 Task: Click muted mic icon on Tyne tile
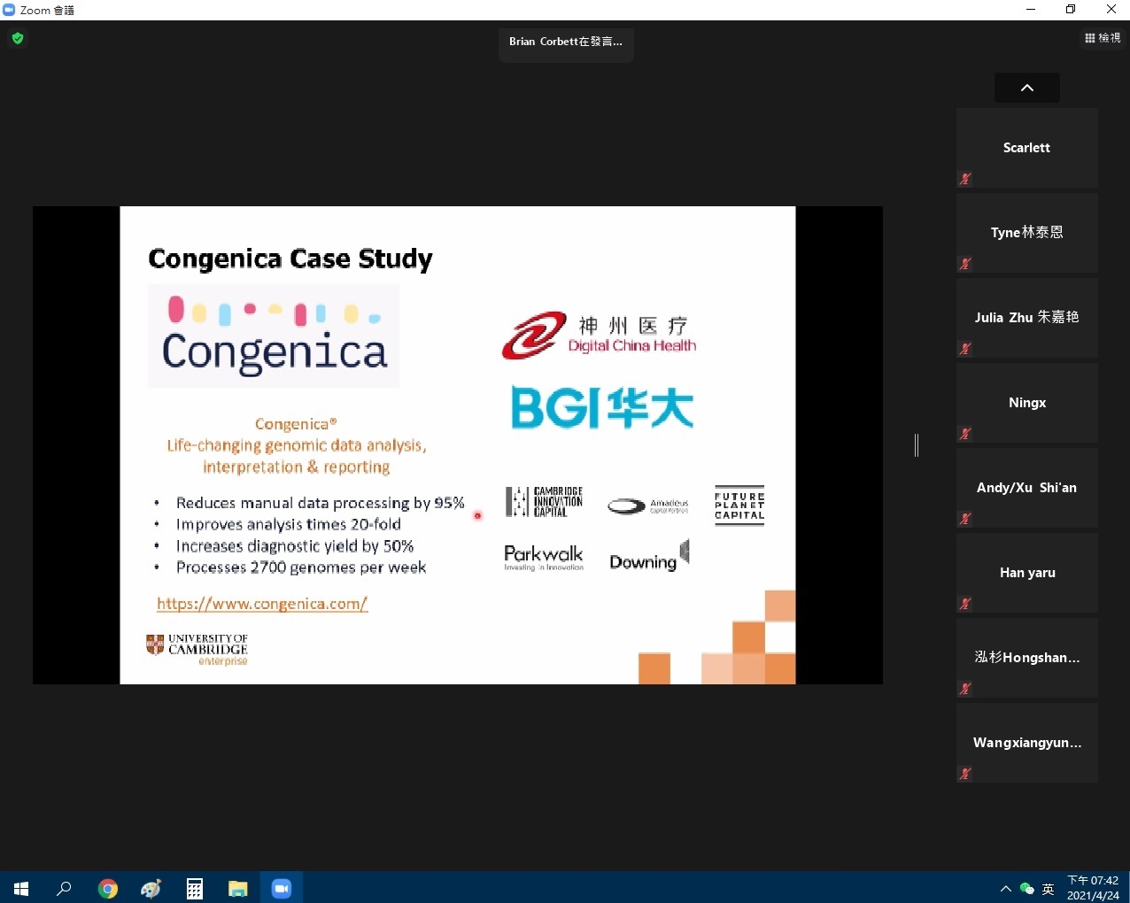pyautogui.click(x=965, y=264)
